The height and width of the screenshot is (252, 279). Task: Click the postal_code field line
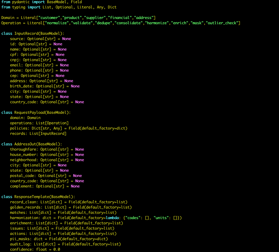click(46, 176)
